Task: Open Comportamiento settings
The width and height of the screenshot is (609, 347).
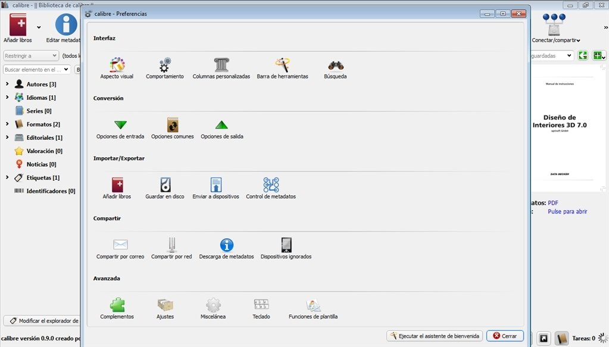Action: pos(165,68)
